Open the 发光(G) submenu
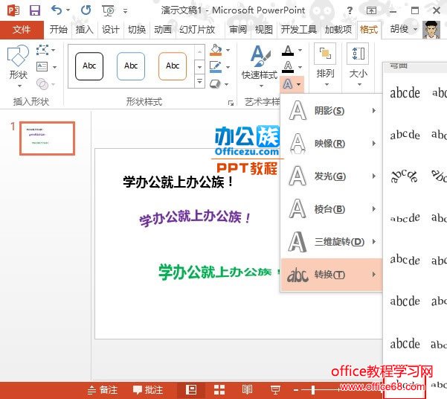447x399 pixels. click(x=331, y=176)
